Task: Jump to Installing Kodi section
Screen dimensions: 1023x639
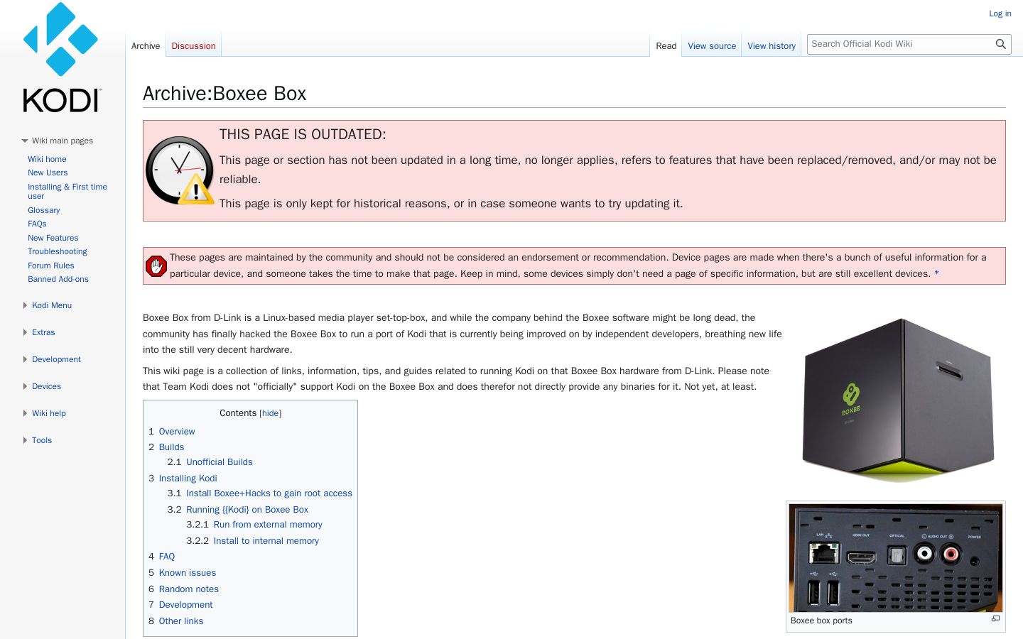Action: tap(188, 479)
